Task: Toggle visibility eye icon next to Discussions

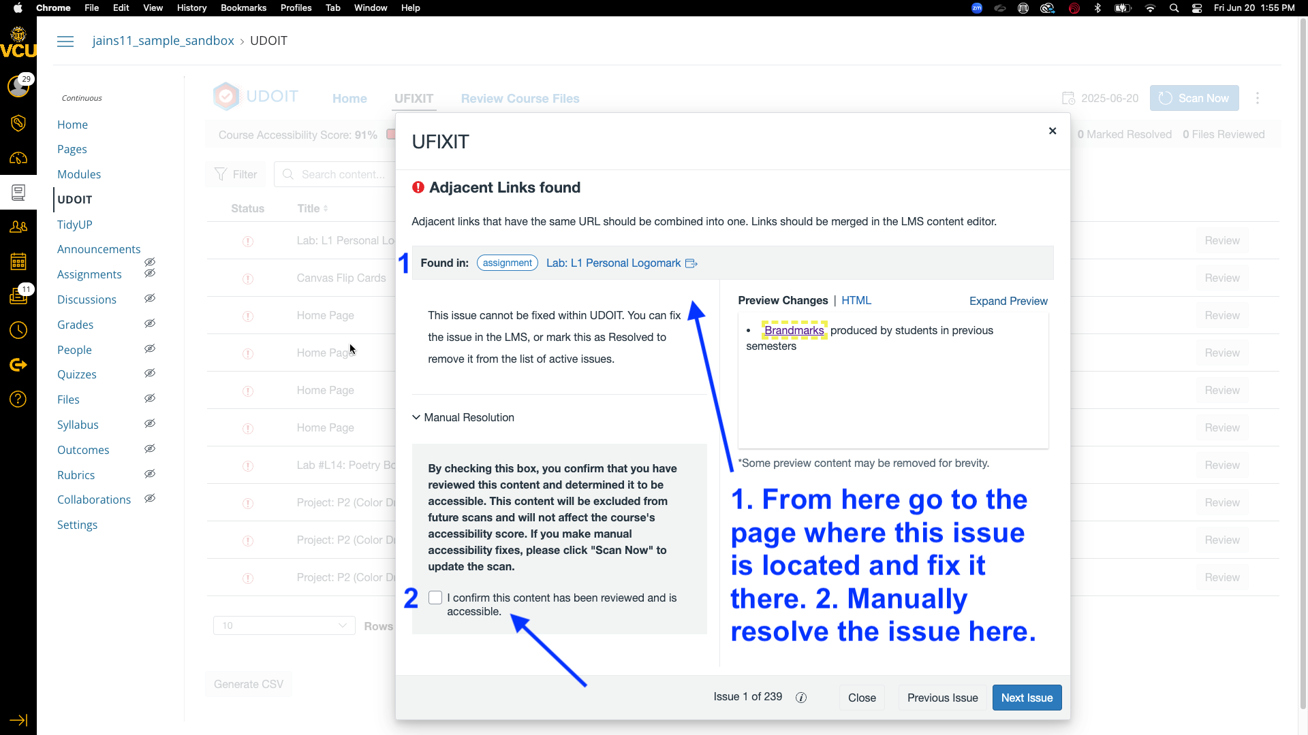Action: [x=150, y=298]
